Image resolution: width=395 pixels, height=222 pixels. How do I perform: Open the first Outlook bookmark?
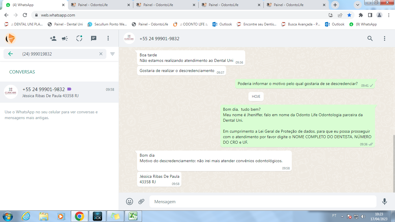pyautogui.click(x=222, y=24)
